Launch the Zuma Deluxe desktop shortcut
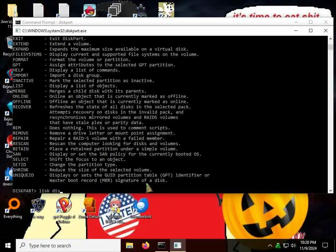The width and height of the screenshot is (336, 252). point(90,208)
